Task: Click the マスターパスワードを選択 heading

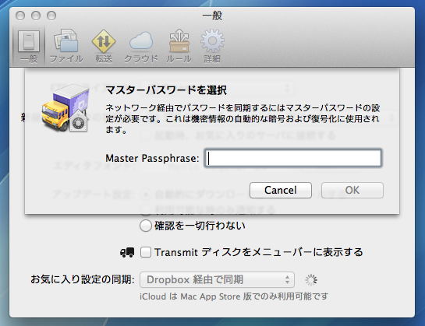Action: click(166, 89)
